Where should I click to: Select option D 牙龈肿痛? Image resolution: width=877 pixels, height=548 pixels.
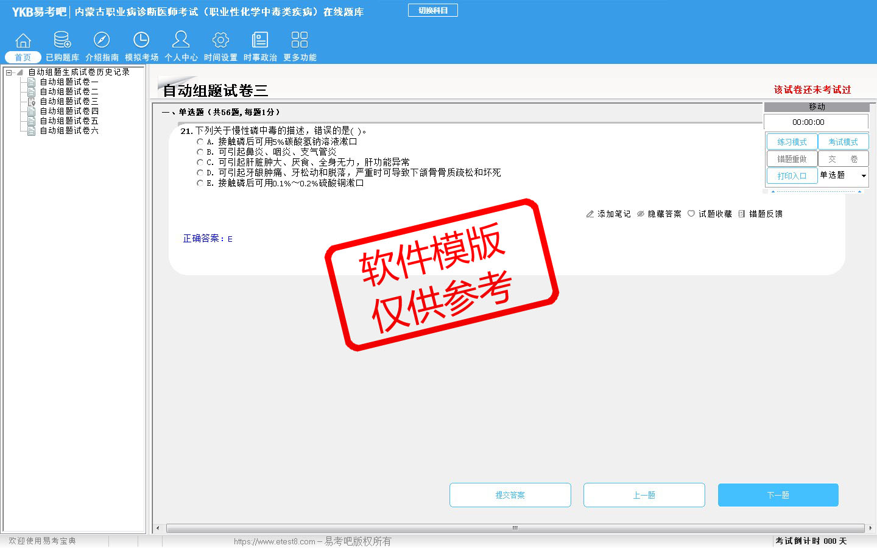click(200, 173)
